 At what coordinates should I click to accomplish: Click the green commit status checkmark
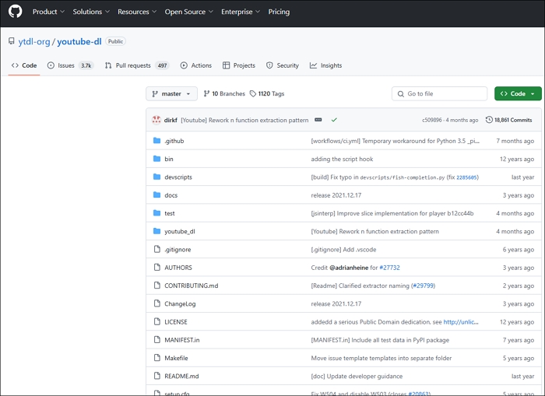[x=334, y=120]
